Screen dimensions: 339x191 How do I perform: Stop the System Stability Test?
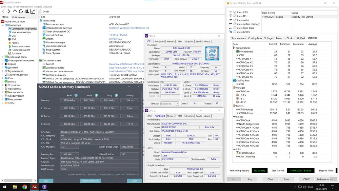[x=250, y=179]
